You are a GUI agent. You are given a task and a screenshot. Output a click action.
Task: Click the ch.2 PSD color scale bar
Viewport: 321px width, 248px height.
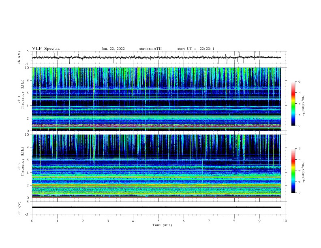coord(293,171)
